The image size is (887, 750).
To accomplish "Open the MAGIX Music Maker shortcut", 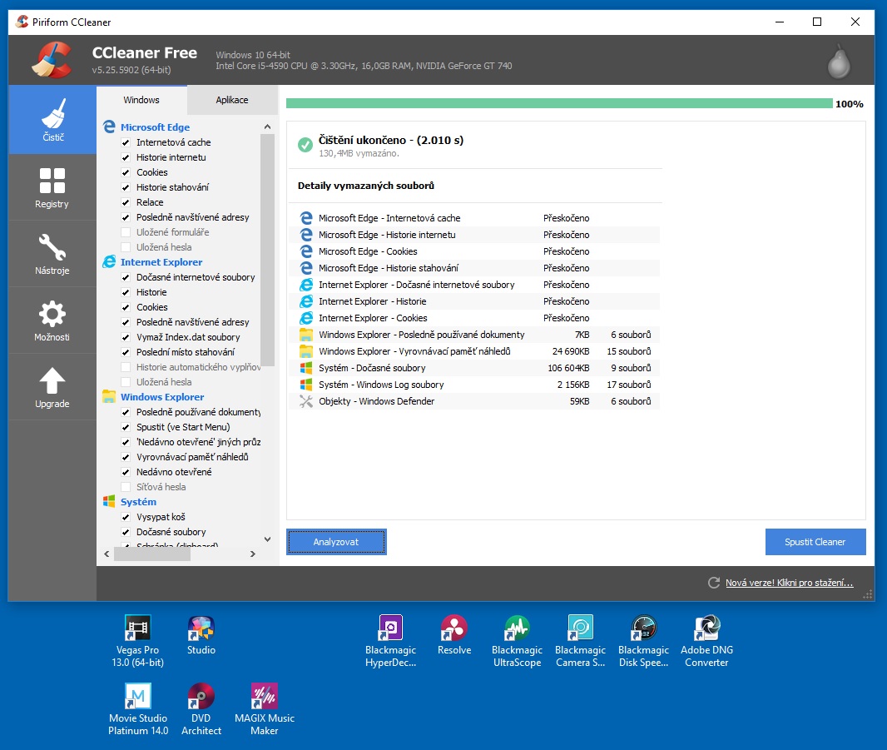I will pos(264,696).
